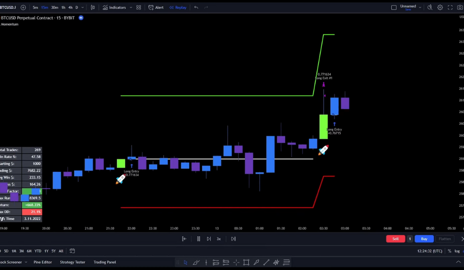Expand the timeframe interval dropdown arrow
The height and width of the screenshot is (270, 464).
click(x=82, y=7)
